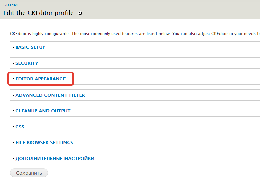
Task: Click the triangle arrow beside ДОПОЛНИТЕЛЬНЫЕ НАСТРОЙКИ
Action: 13,159
